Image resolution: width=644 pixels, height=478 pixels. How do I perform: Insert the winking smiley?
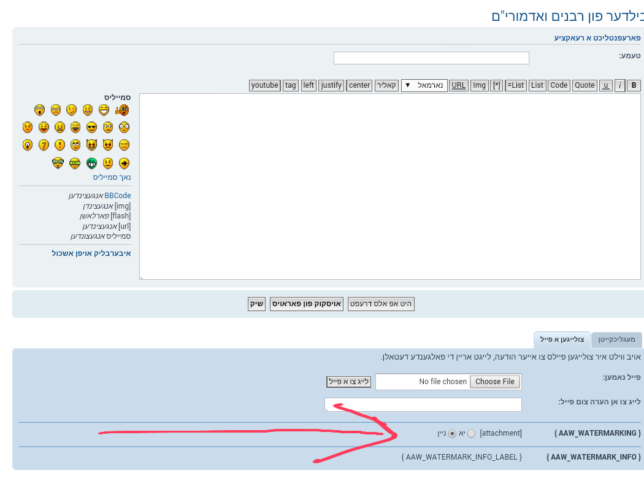[72, 110]
